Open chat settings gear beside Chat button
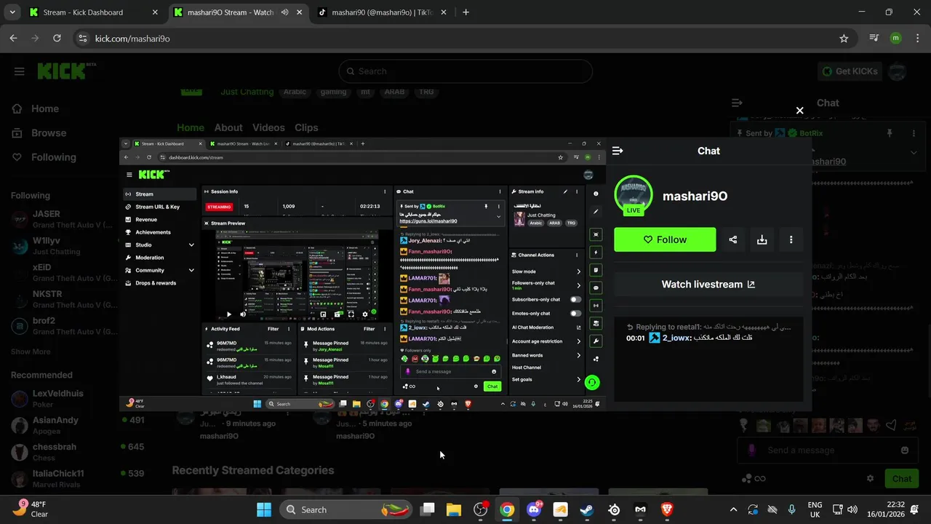The width and height of the screenshot is (931, 524). (x=870, y=478)
